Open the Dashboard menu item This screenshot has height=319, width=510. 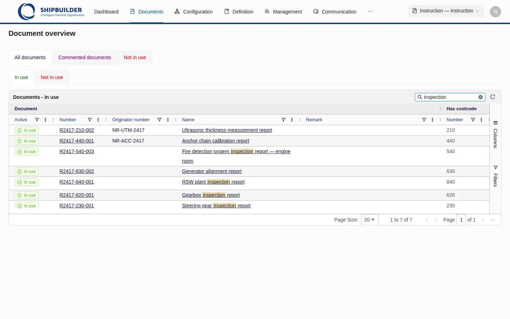106,12
